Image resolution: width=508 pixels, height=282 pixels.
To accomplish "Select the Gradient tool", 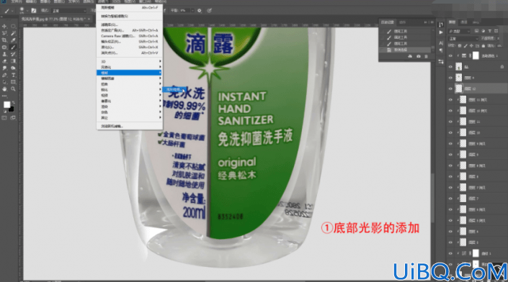I will coord(13,61).
